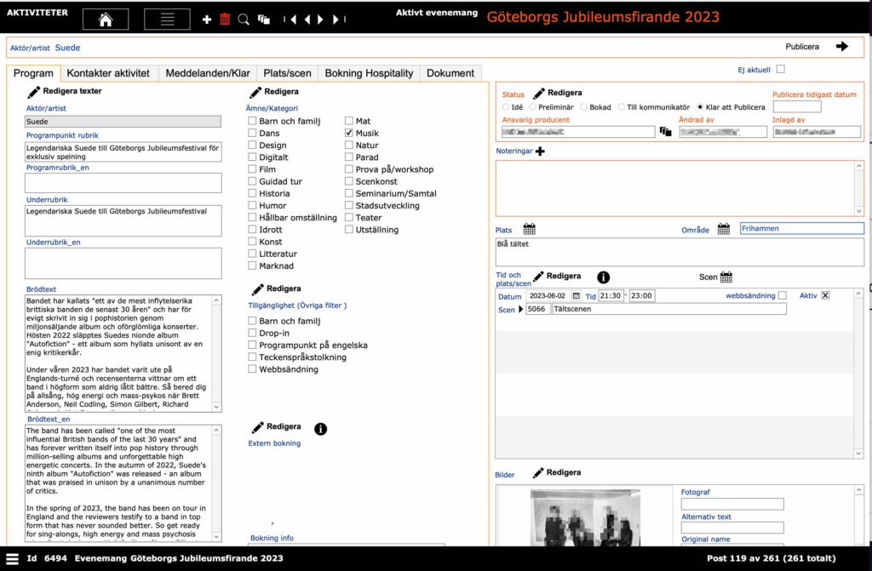
Task: Open the Plats calendar grid icon
Action: point(530,229)
